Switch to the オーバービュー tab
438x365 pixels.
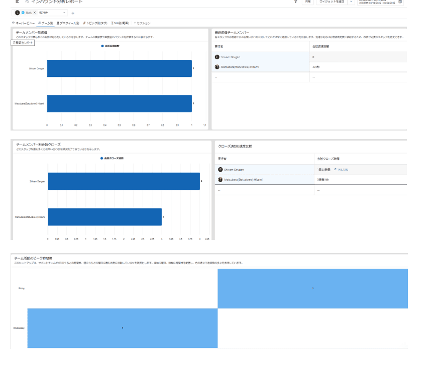tap(23, 23)
